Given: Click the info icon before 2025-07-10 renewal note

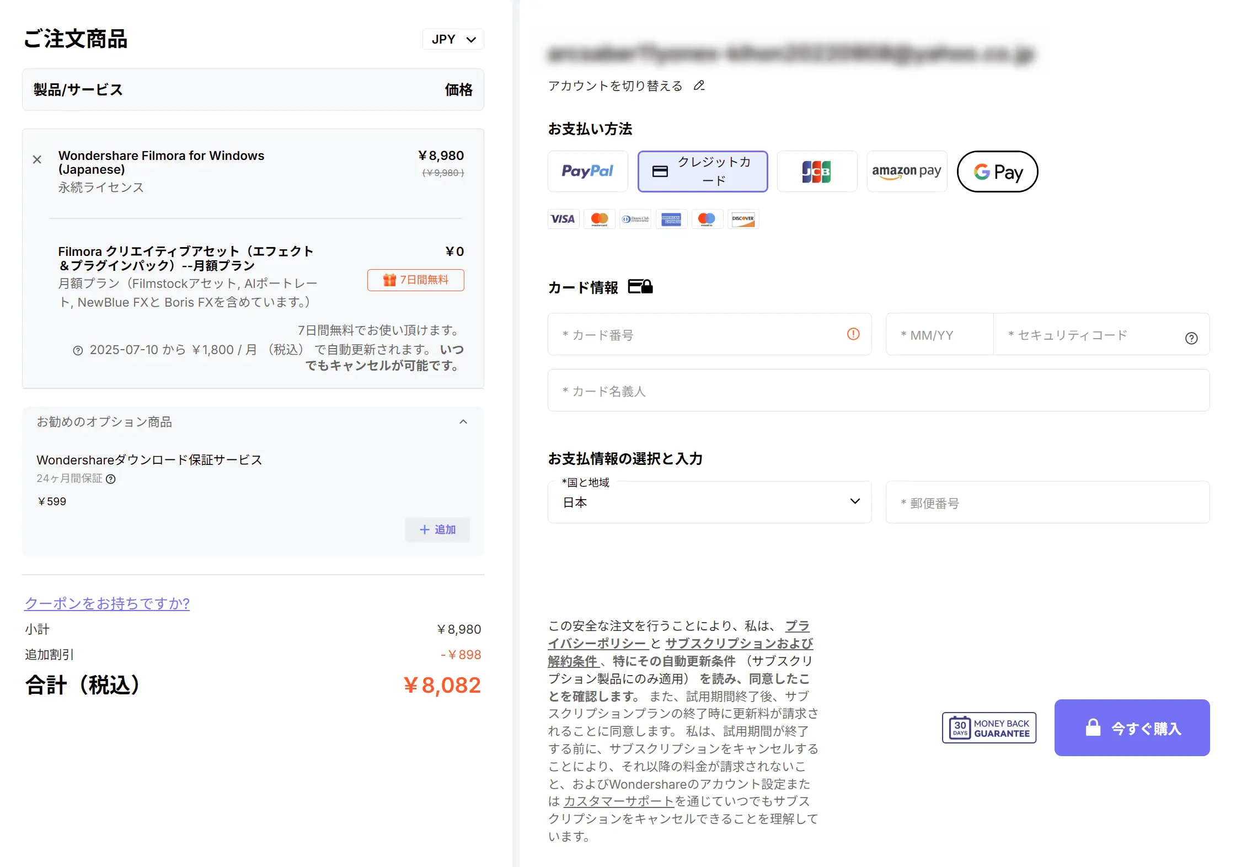Looking at the screenshot, I should (x=78, y=350).
